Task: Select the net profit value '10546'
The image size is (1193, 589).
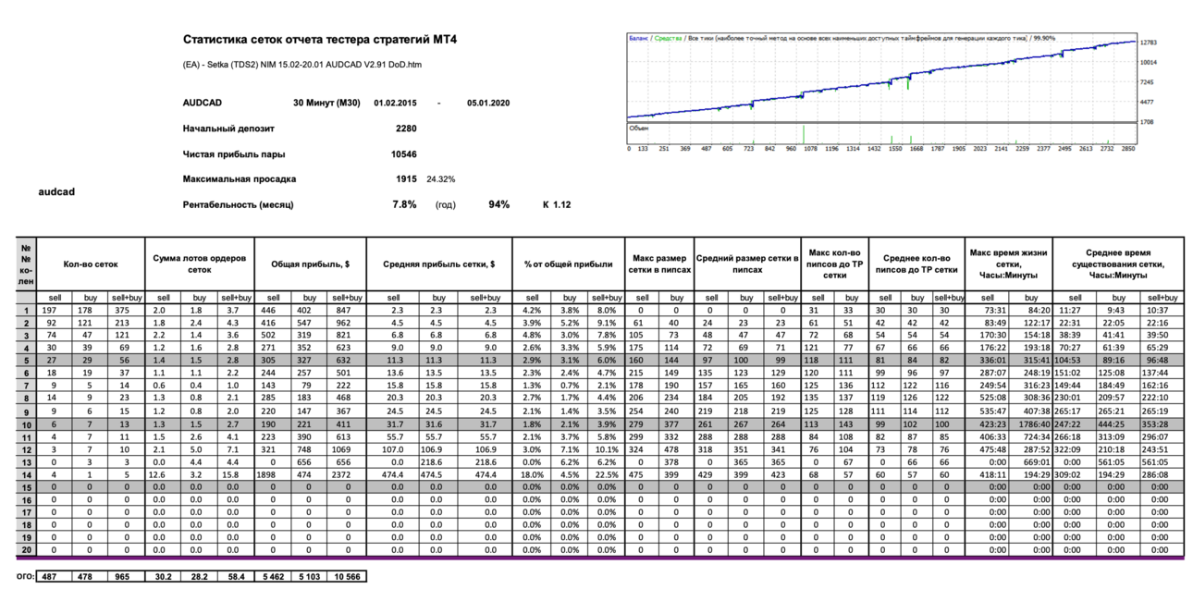Action: coord(403,153)
